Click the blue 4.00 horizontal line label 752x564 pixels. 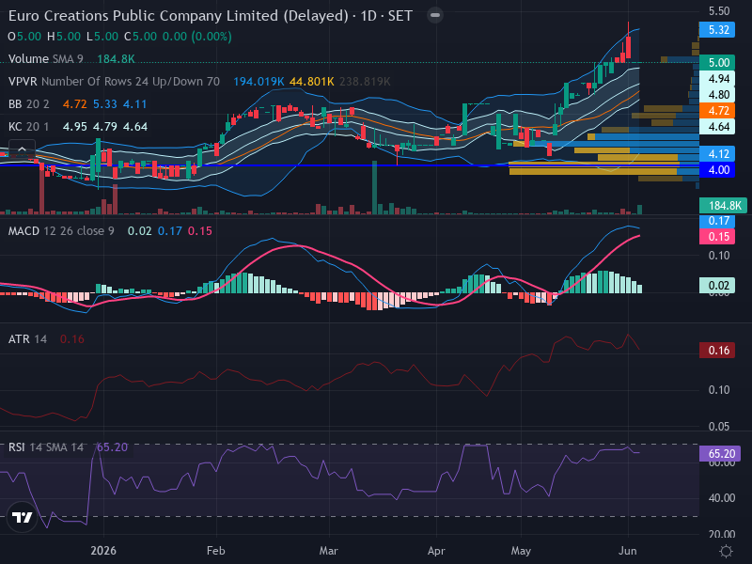coord(717,170)
